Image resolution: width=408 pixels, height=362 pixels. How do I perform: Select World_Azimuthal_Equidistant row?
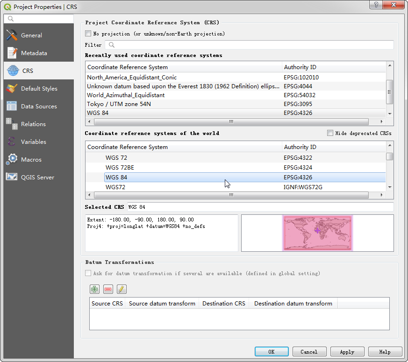[236, 95]
